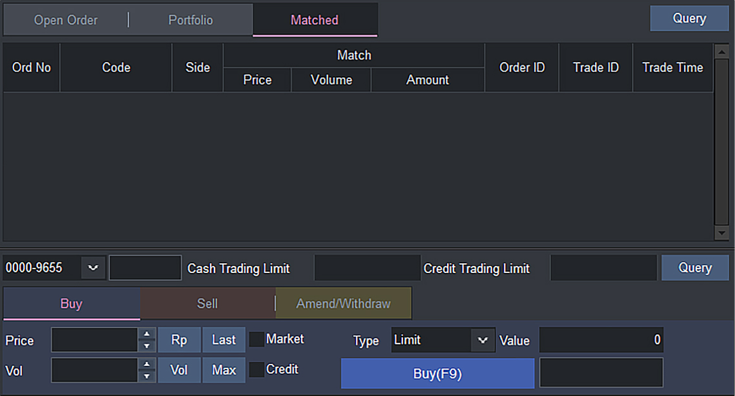Viewport: 735px width, 396px height.
Task: Decrease Vol using the down stepper arrow
Action: pyautogui.click(x=147, y=377)
